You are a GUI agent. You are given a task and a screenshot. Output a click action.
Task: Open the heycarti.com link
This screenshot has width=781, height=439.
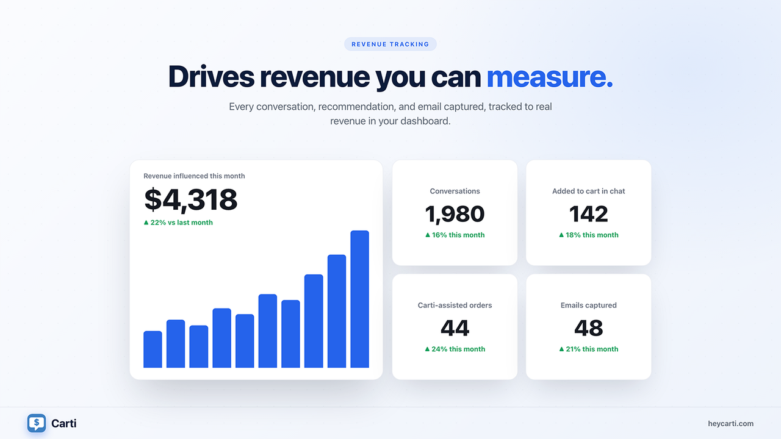[x=730, y=424]
